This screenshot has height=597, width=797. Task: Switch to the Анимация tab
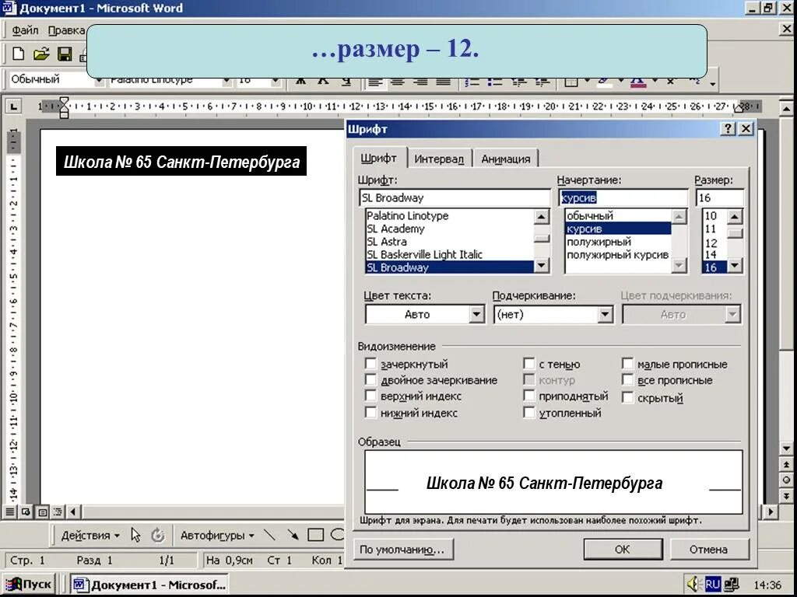pyautogui.click(x=505, y=159)
